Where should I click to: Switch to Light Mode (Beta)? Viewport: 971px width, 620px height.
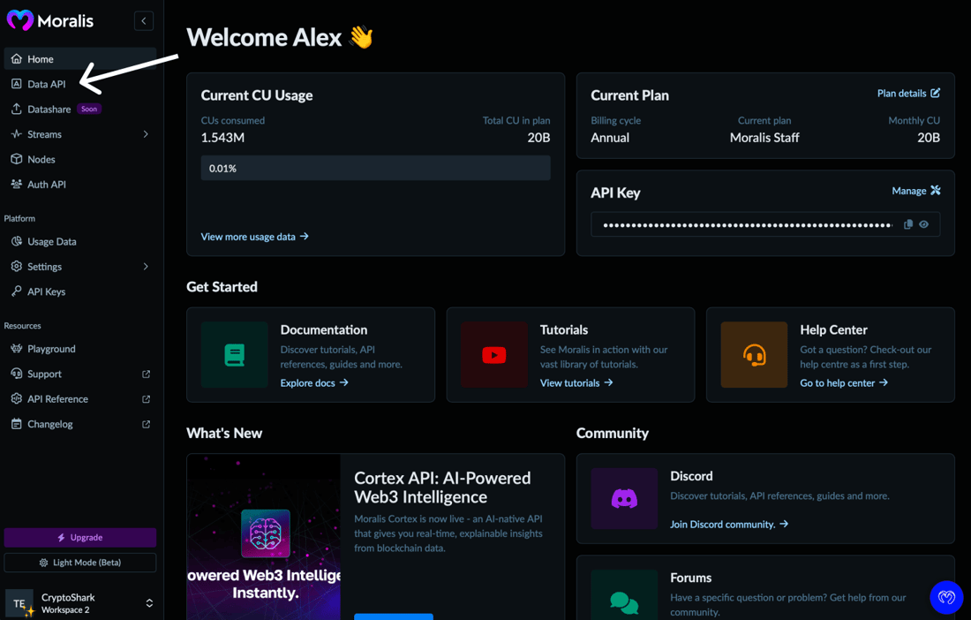click(79, 563)
